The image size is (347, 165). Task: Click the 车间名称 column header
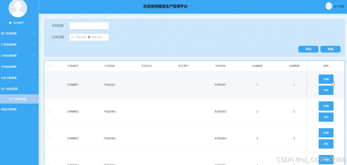pyautogui.click(x=220, y=66)
